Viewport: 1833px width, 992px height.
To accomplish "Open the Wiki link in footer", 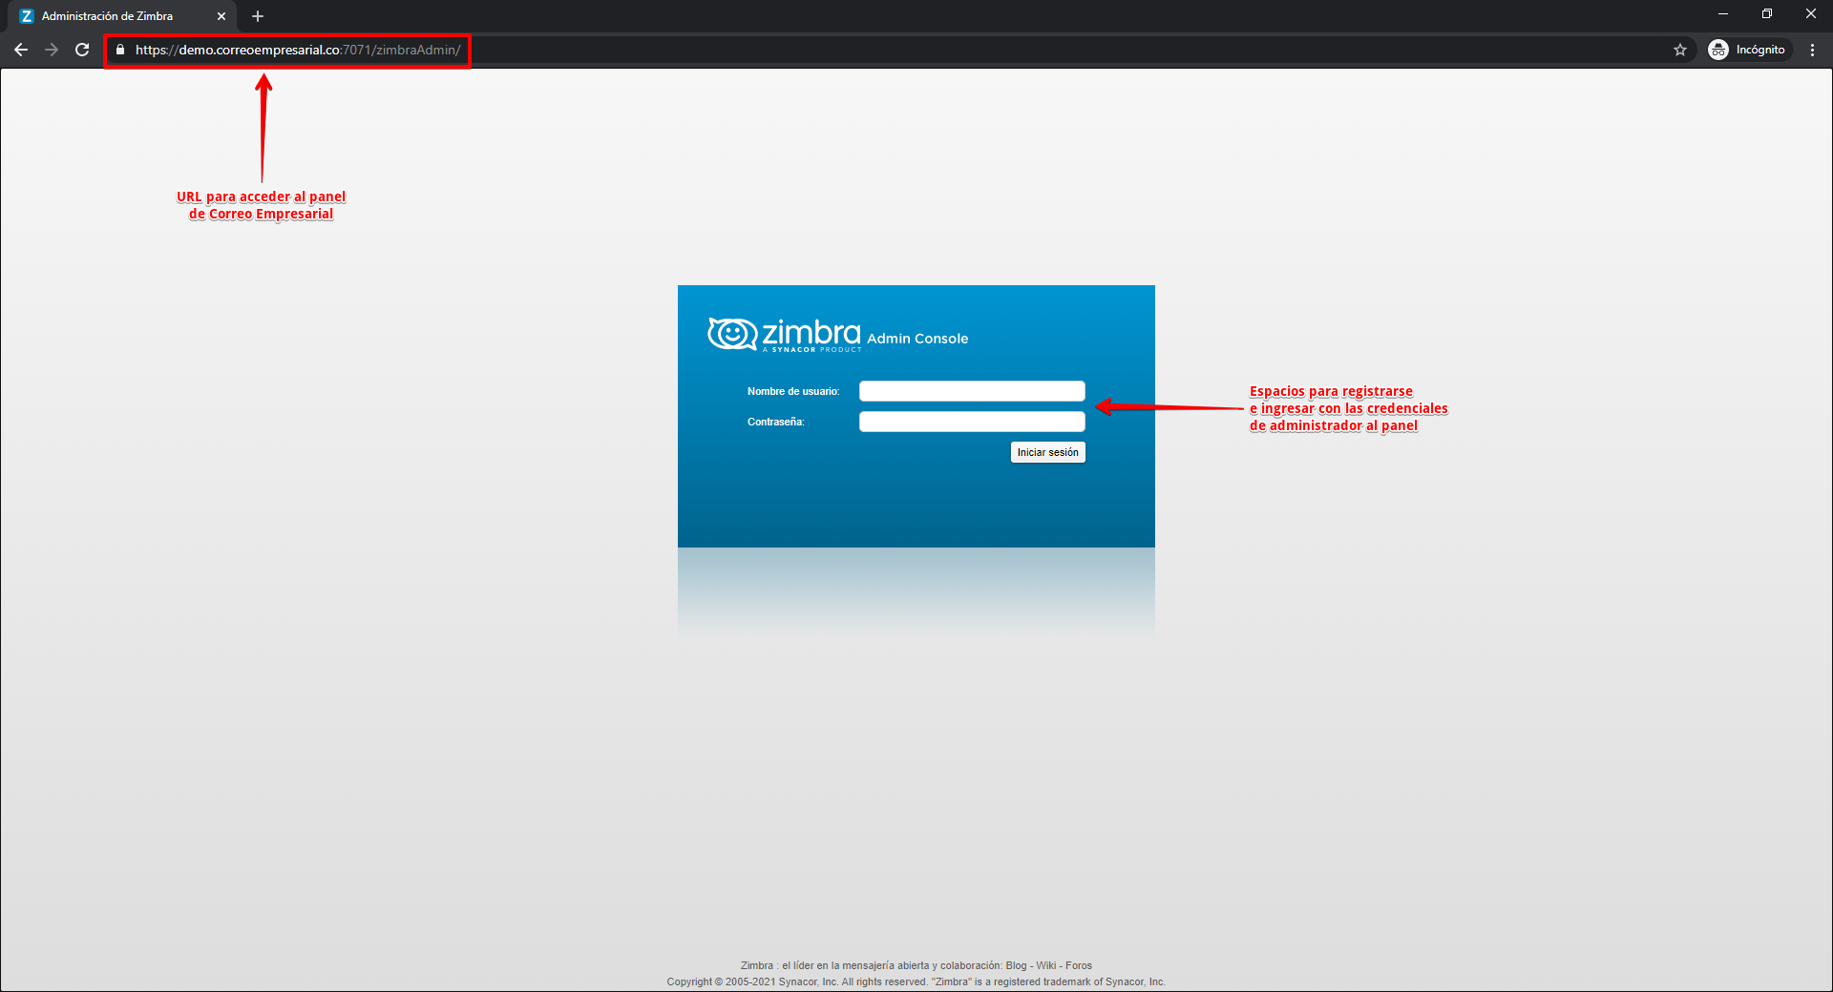I will click(1045, 965).
